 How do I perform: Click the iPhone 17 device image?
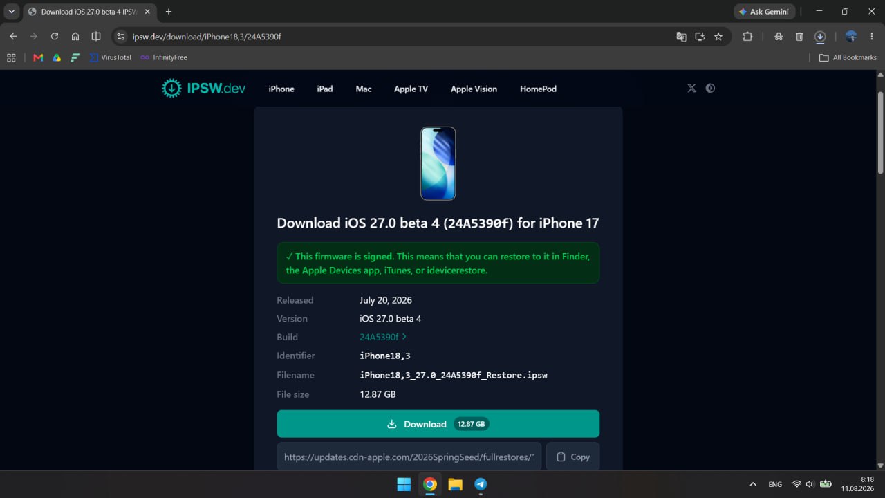point(438,163)
